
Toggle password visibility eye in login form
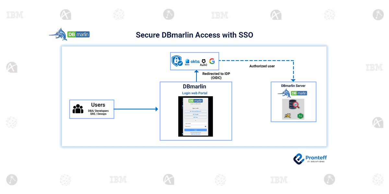206,126
